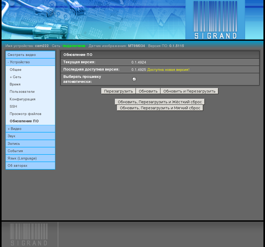Click the Обновление ПО panel header
This screenshot has height=247, width=265.
pyautogui.click(x=160, y=55)
